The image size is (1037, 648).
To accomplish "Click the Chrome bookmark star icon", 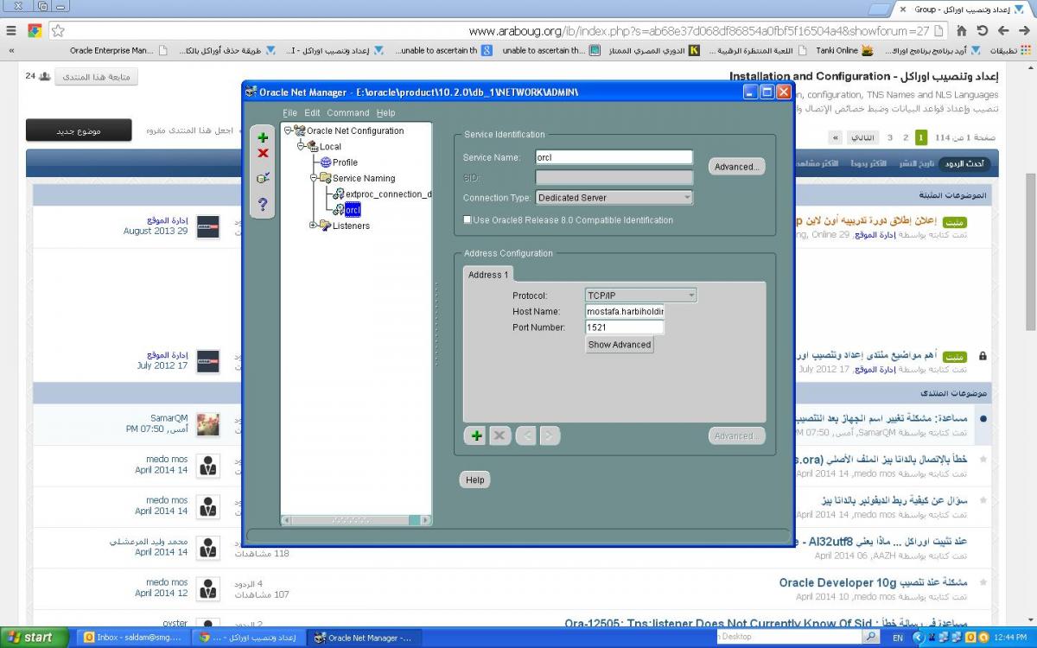I will point(58,31).
